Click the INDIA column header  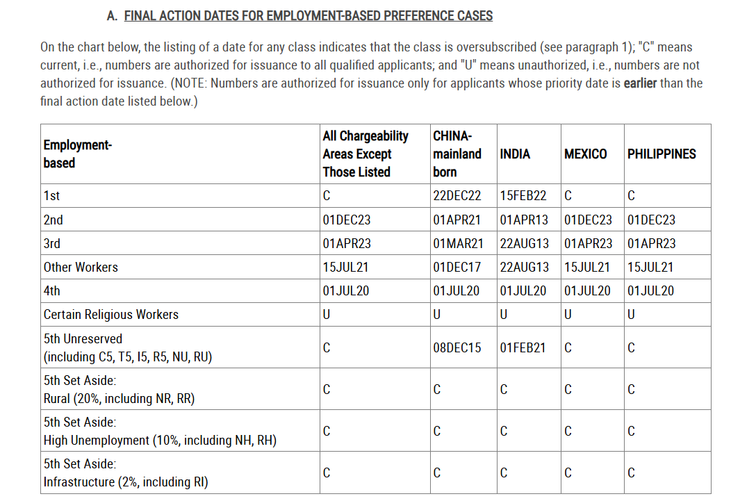(x=515, y=154)
